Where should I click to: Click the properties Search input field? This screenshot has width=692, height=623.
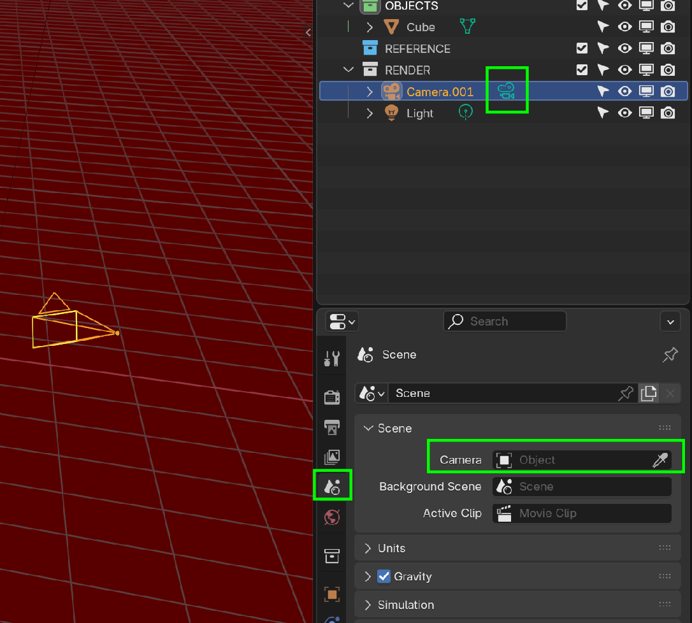[505, 321]
